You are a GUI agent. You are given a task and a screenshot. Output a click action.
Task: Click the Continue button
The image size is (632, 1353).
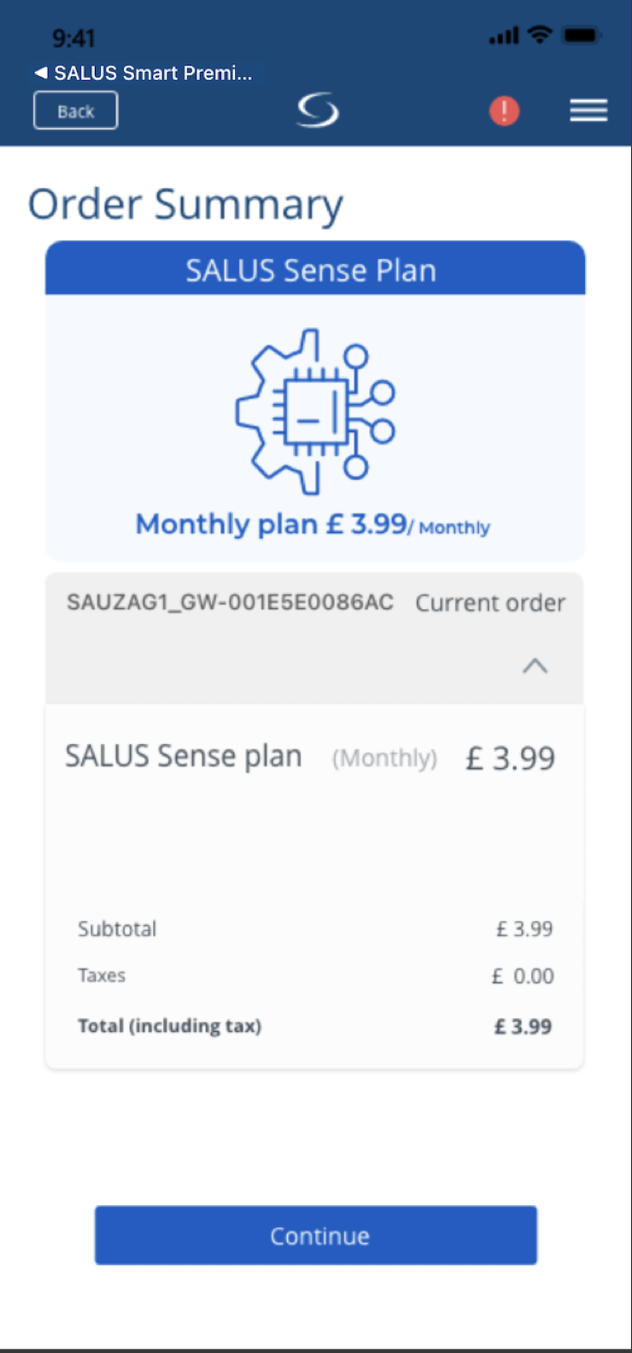click(315, 1235)
